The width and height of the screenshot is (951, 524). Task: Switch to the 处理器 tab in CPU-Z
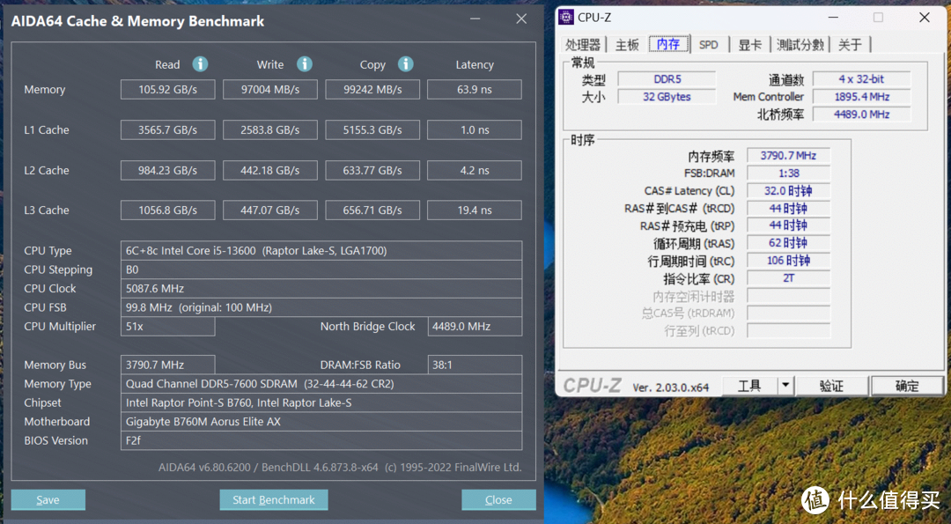coord(582,44)
